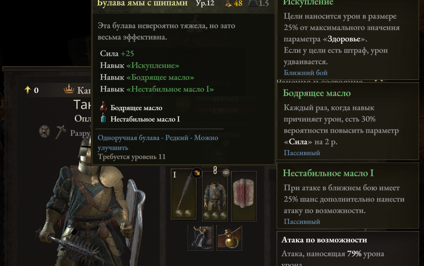This screenshot has width=424, height=266.
Task: Click the blue Нестабильное масло I bottle icon
Action: pos(103,118)
